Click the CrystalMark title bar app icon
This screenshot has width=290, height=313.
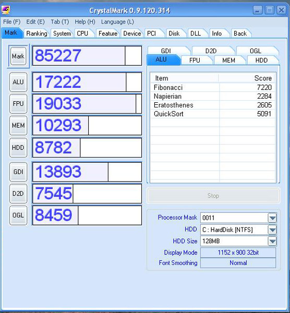click(x=6, y=10)
